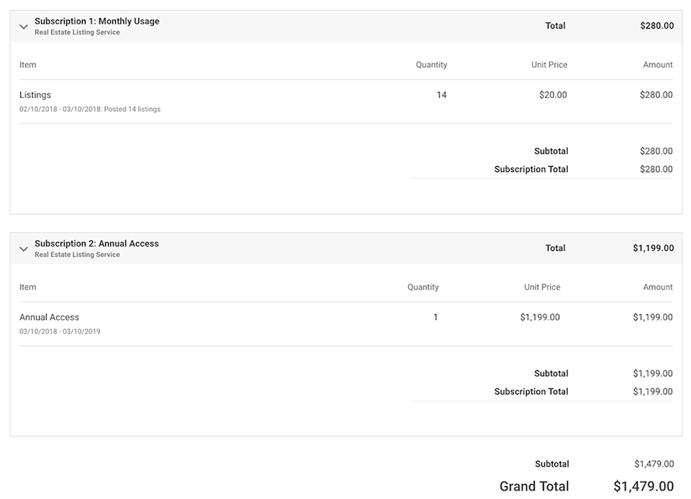The image size is (691, 499).
Task: Click the Amount column header in Subscription 1
Action: 658,65
